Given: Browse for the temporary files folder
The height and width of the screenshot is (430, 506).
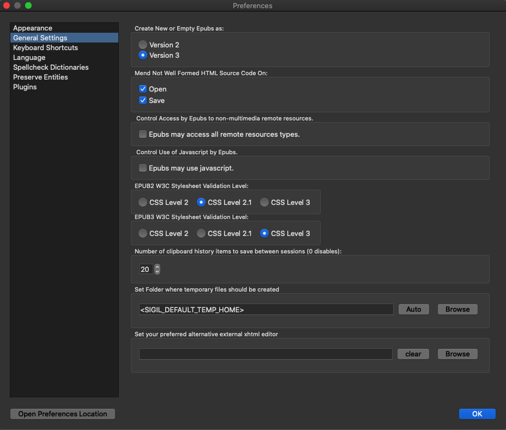Looking at the screenshot, I should 457,309.
